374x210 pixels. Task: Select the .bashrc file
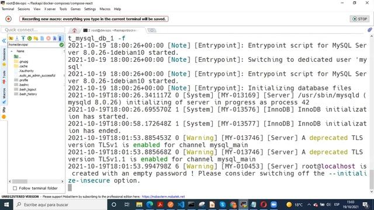(22, 85)
